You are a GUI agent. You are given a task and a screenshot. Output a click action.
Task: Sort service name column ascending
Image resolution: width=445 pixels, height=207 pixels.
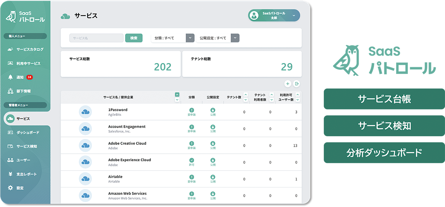coord(177,94)
